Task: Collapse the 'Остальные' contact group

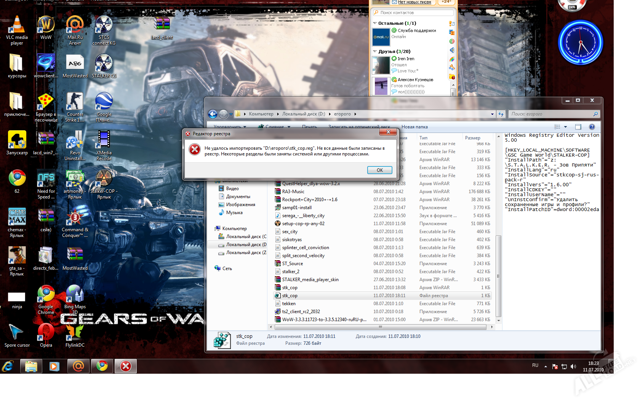Action: tap(375, 23)
